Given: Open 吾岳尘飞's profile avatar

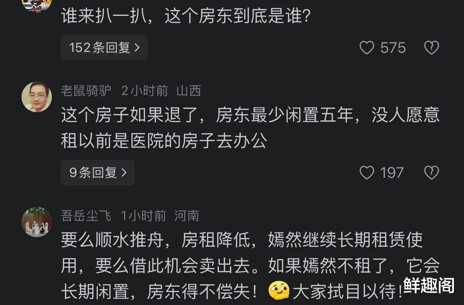Looking at the screenshot, I should pyautogui.click(x=37, y=222).
